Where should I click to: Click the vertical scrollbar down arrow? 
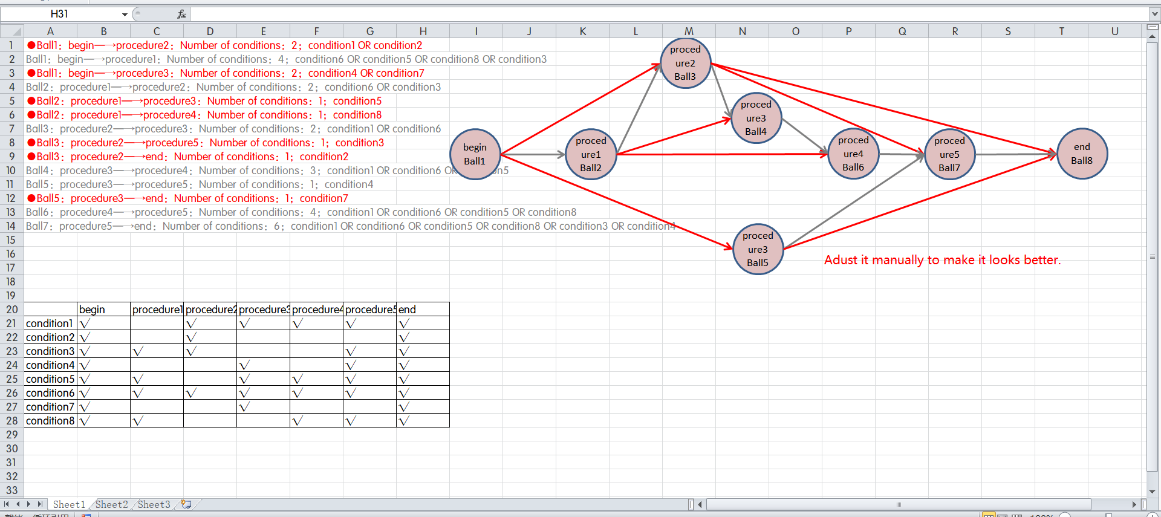[1152, 491]
